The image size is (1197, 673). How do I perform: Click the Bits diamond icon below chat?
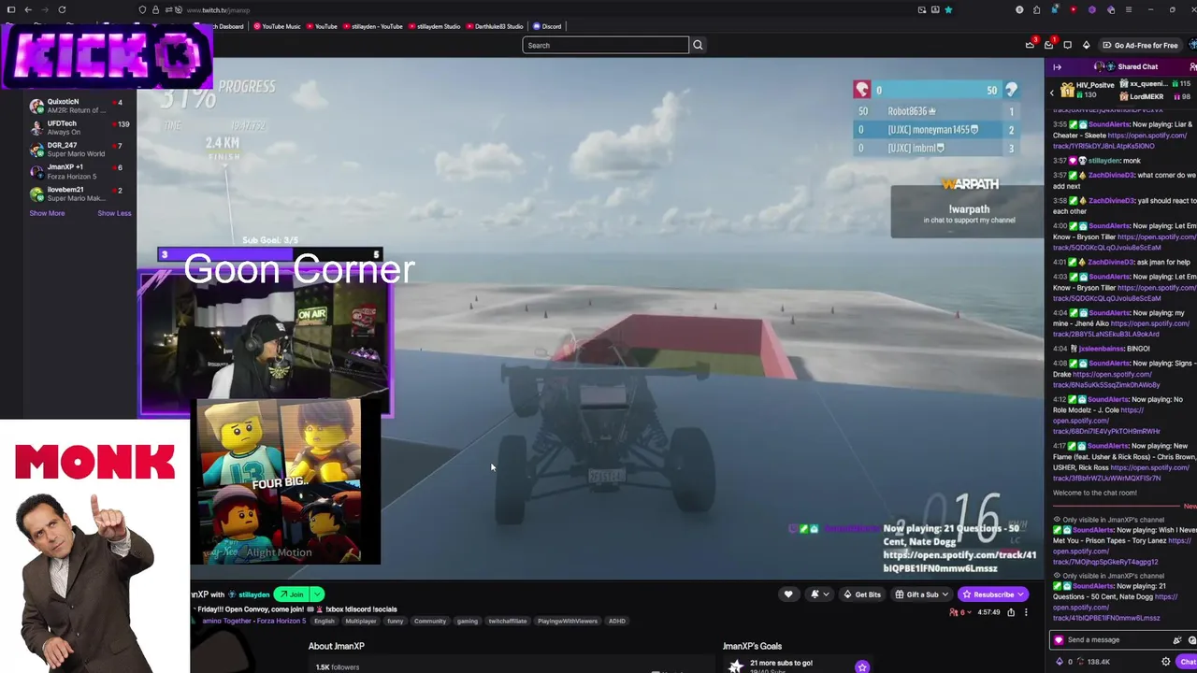coord(1060,662)
